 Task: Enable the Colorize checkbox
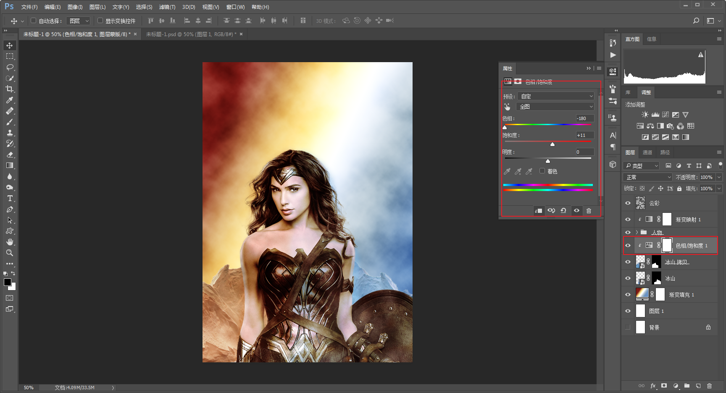point(542,171)
